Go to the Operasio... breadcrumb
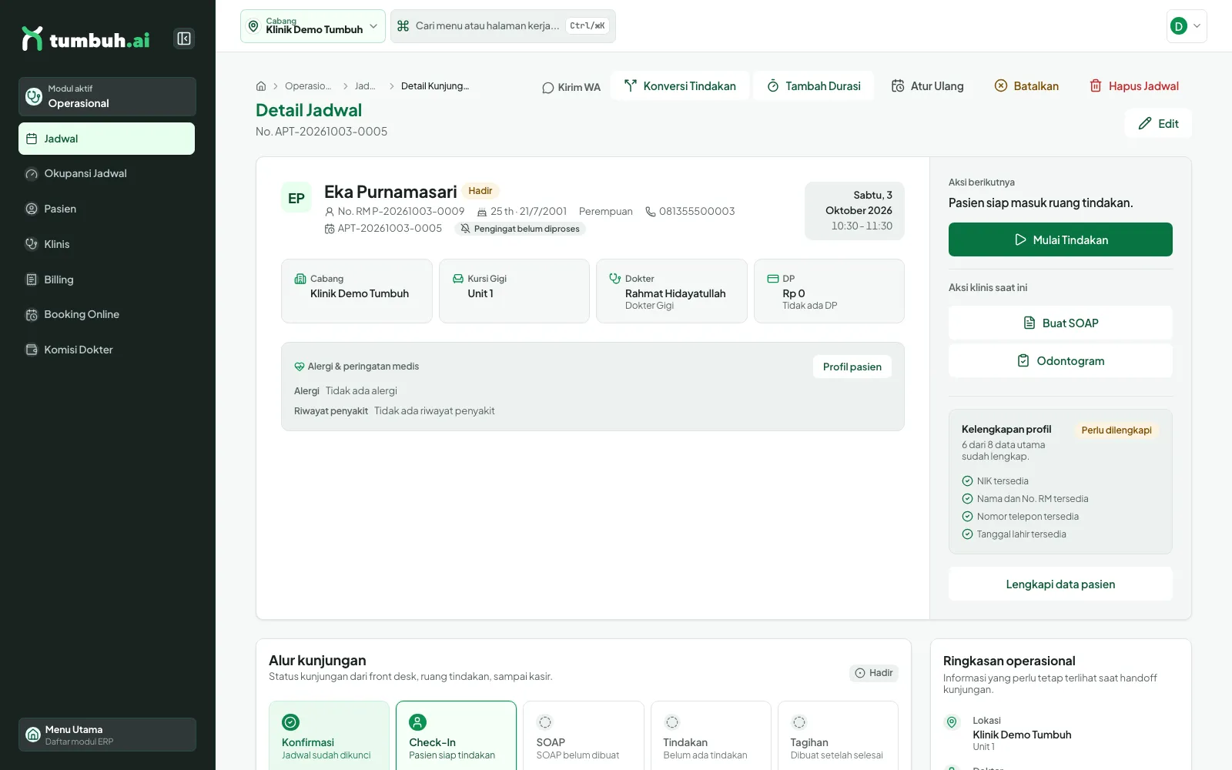 308,86
